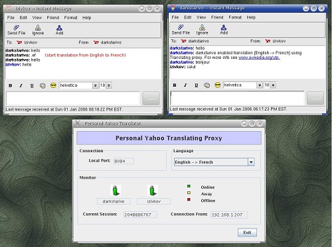Click izivkov name button in Monitor
The width and height of the screenshot is (332, 247).
(x=154, y=201)
